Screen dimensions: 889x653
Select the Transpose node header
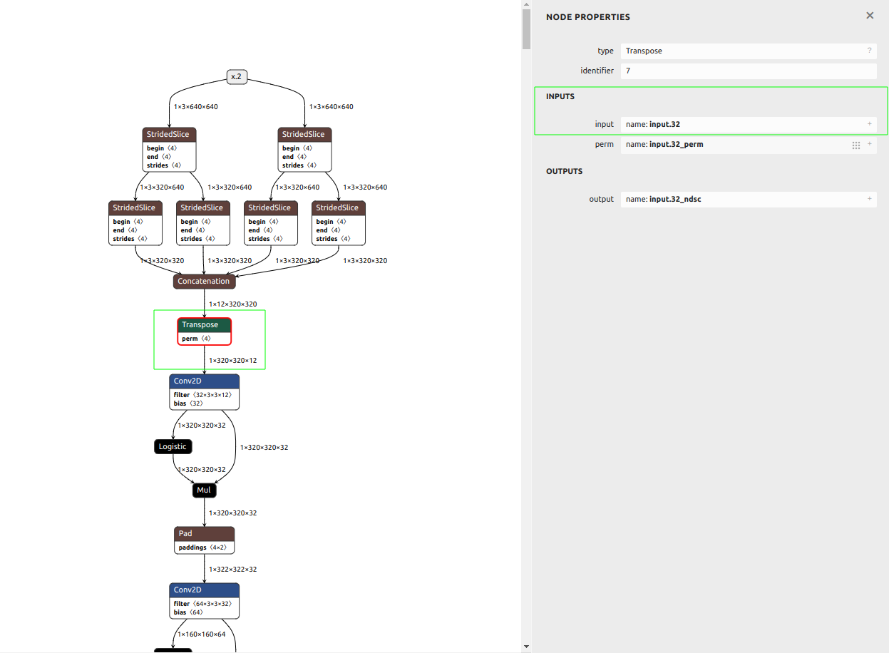tap(204, 325)
